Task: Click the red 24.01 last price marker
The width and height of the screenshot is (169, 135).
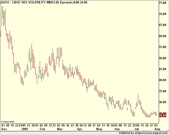Action: coord(163,115)
